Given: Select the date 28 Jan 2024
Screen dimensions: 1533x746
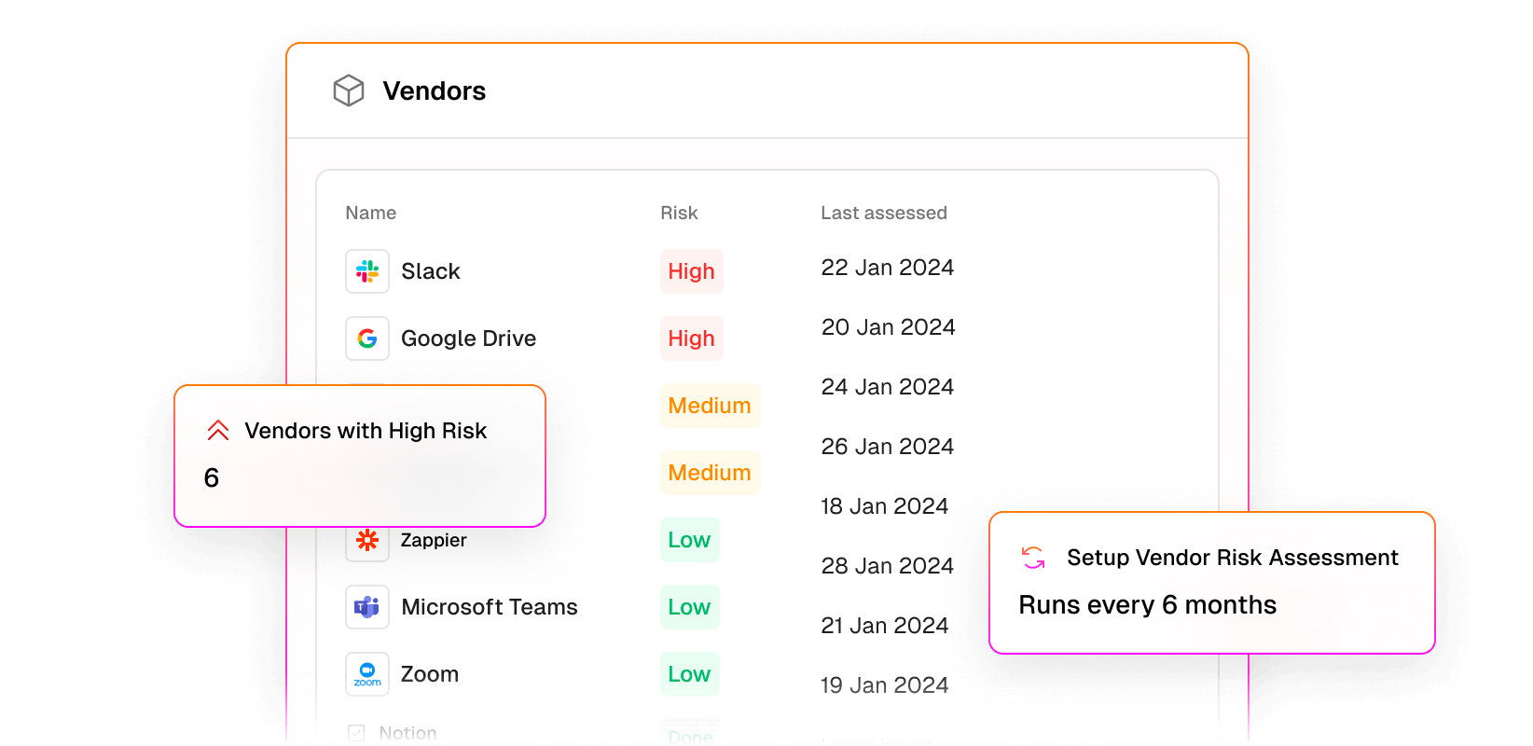Looking at the screenshot, I should [x=888, y=566].
